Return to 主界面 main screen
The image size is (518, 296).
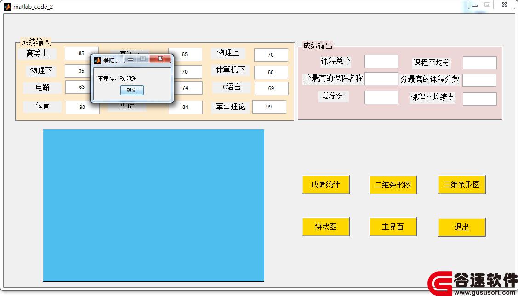[x=393, y=227]
